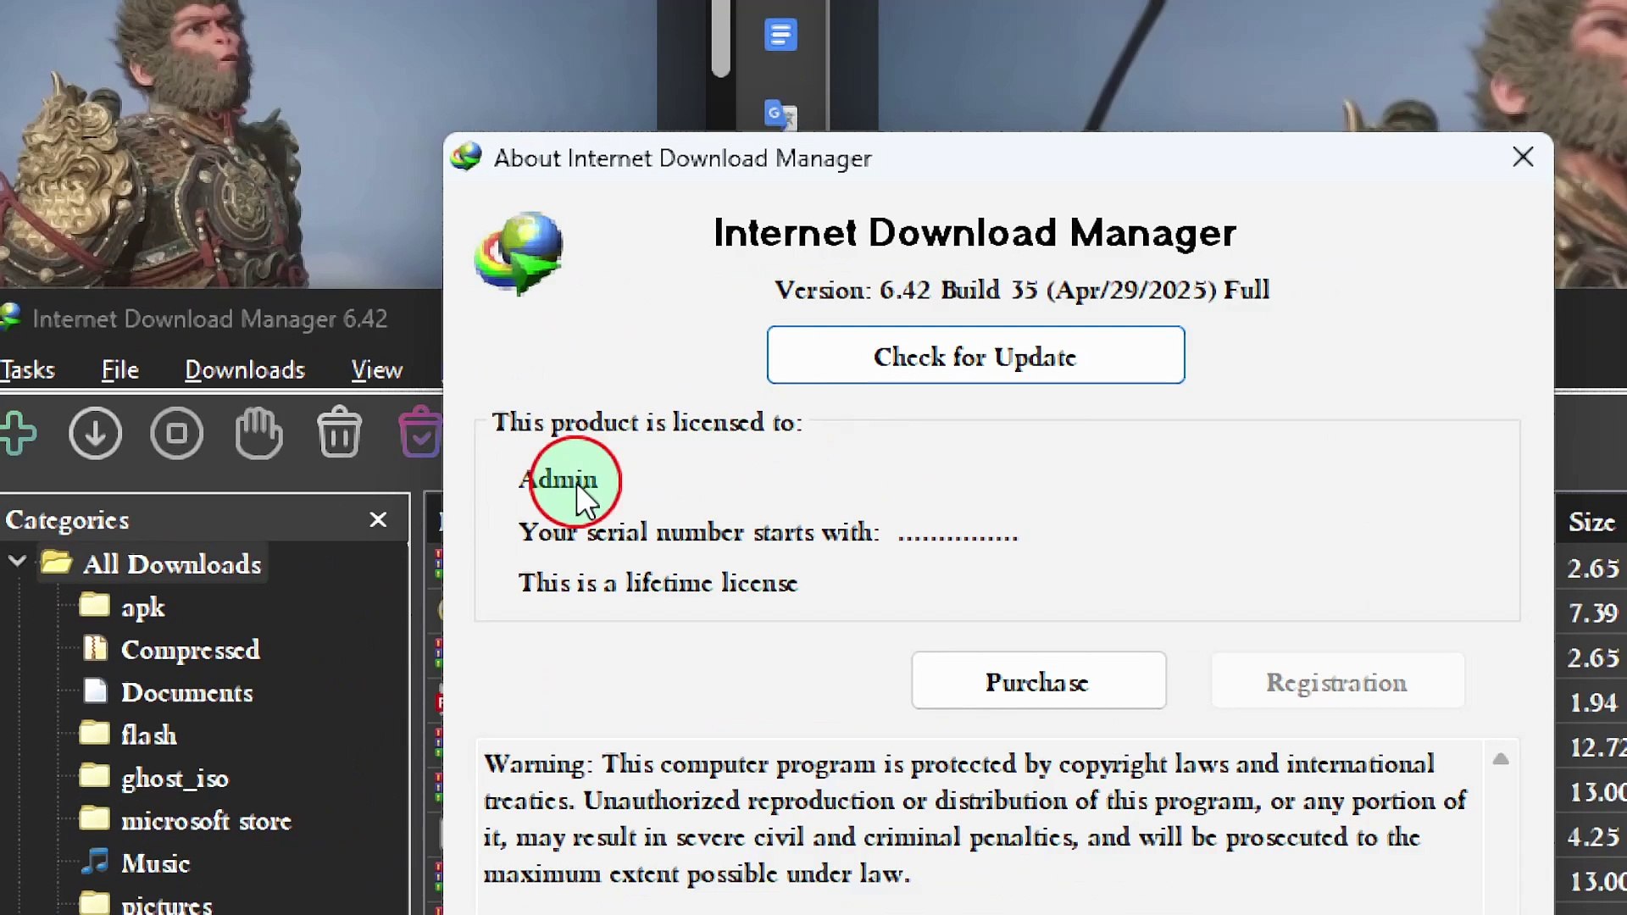Click the Stop All hand icon
1627x915 pixels.
258,433
